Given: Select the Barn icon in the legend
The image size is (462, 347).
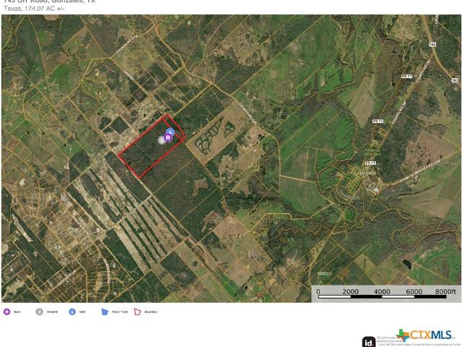Looking at the screenshot, I should pos(6,312).
